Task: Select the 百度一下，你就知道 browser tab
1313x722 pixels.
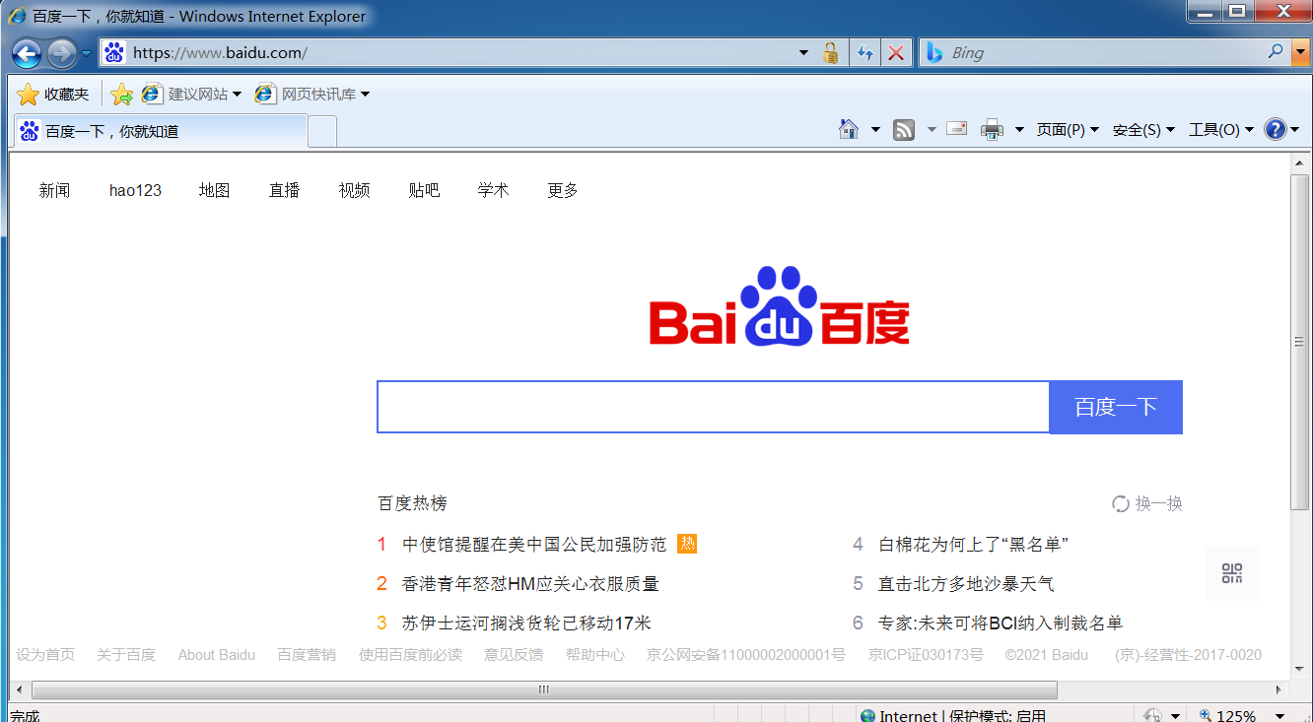Action: [x=161, y=131]
